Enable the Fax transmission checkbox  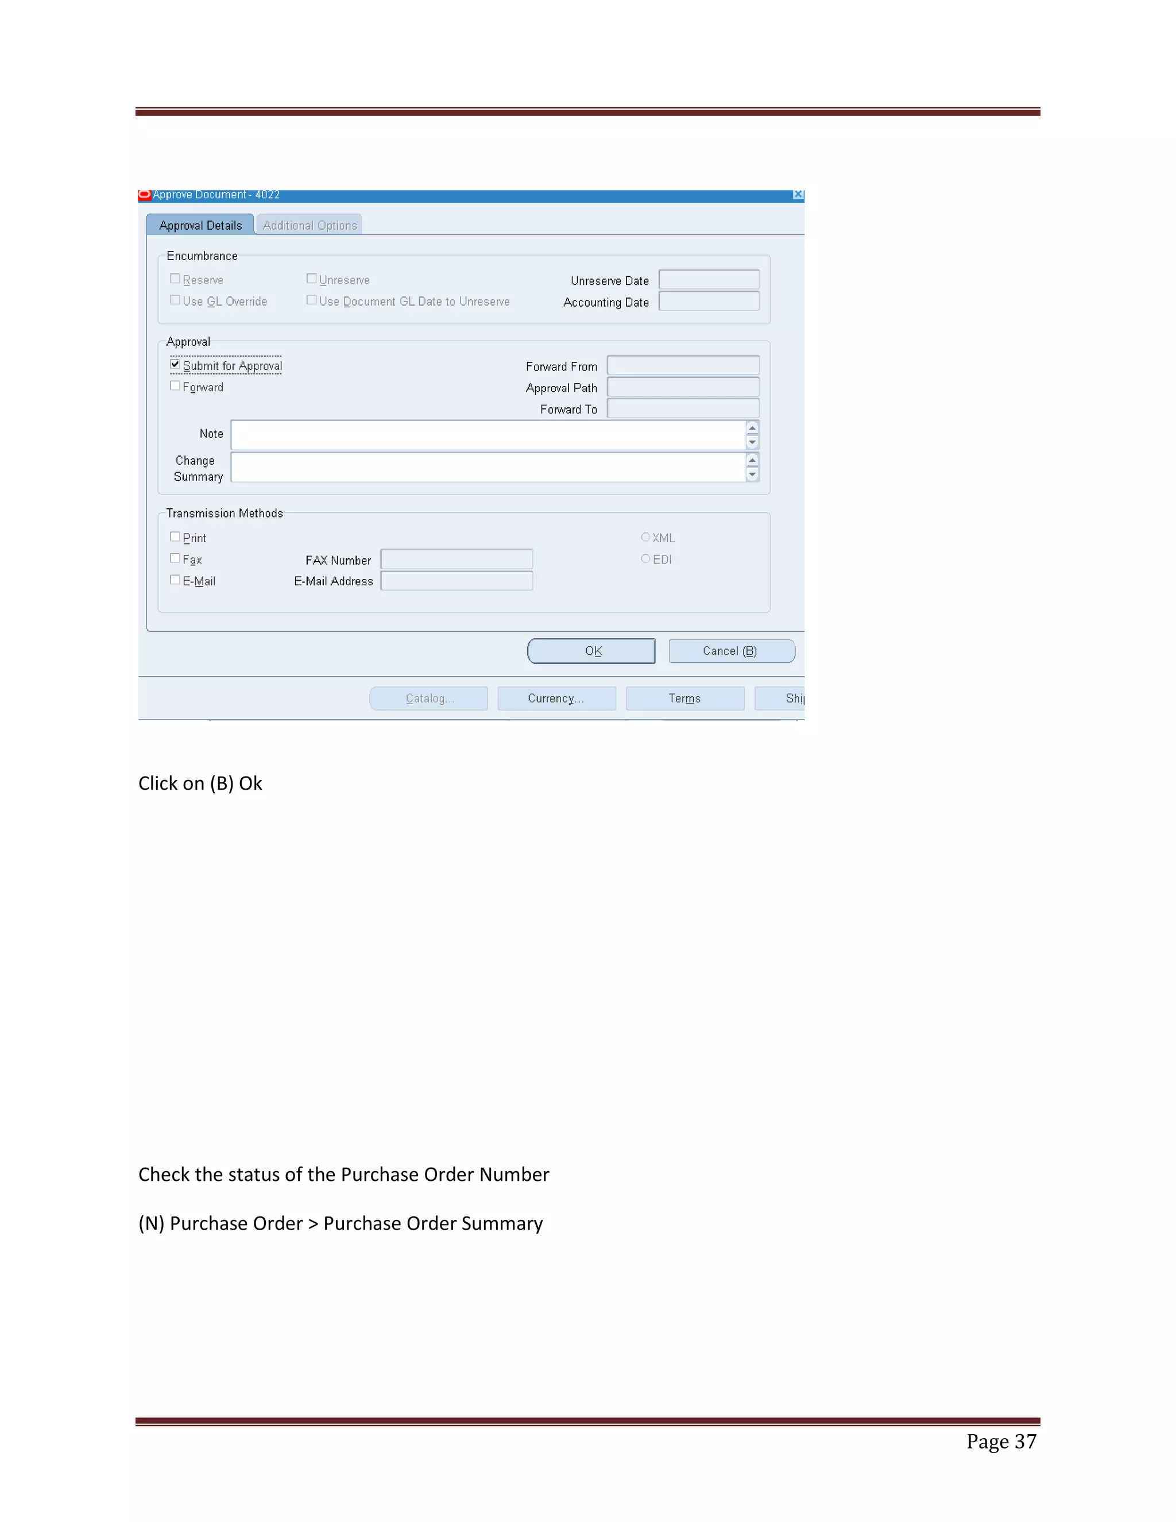(x=175, y=558)
